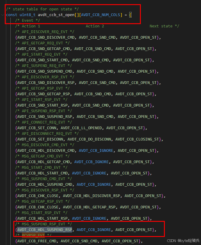201x245 pixels.
Task: Click the MSG_DISCOVER_RSP_EVT comment
Action: [x=45, y=190]
